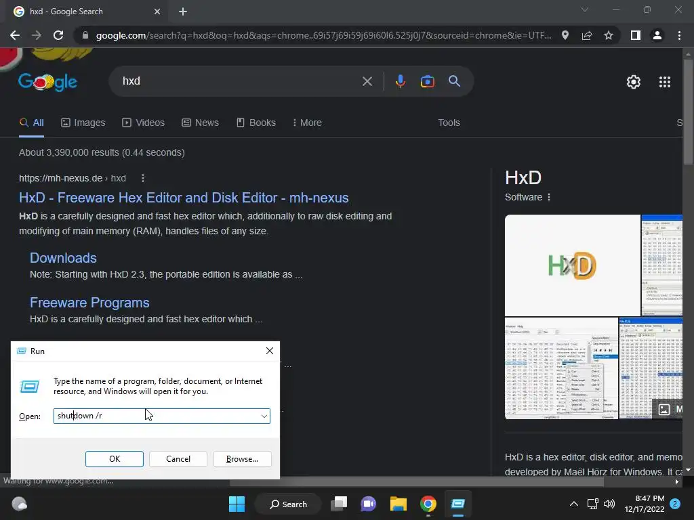This screenshot has width=694, height=520.
Task: Start voice search with microphone
Action: [x=400, y=81]
